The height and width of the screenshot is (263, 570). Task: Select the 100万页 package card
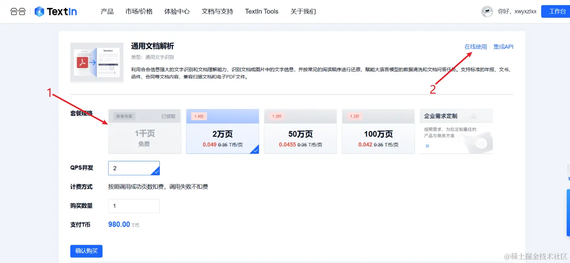click(378, 131)
